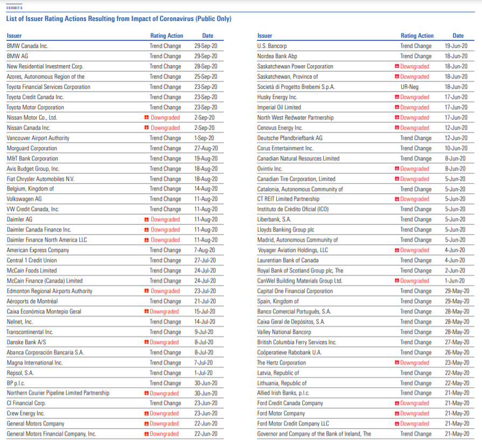This screenshot has height=448, width=482.
Task: Select 'American Express Company' issuer name
Action: [x=38, y=250]
